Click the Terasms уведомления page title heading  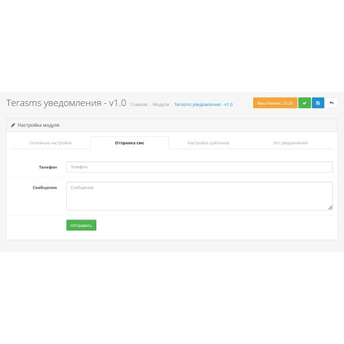click(66, 103)
